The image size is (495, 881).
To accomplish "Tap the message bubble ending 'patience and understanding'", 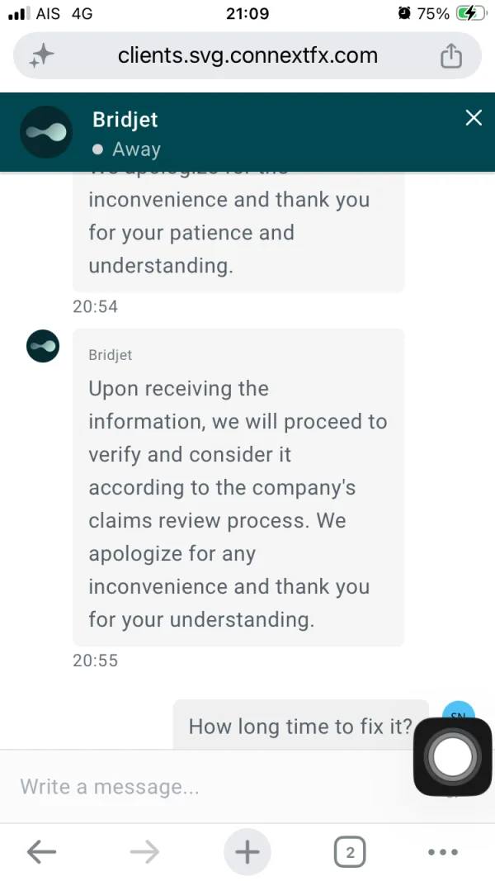I will 238,232.
